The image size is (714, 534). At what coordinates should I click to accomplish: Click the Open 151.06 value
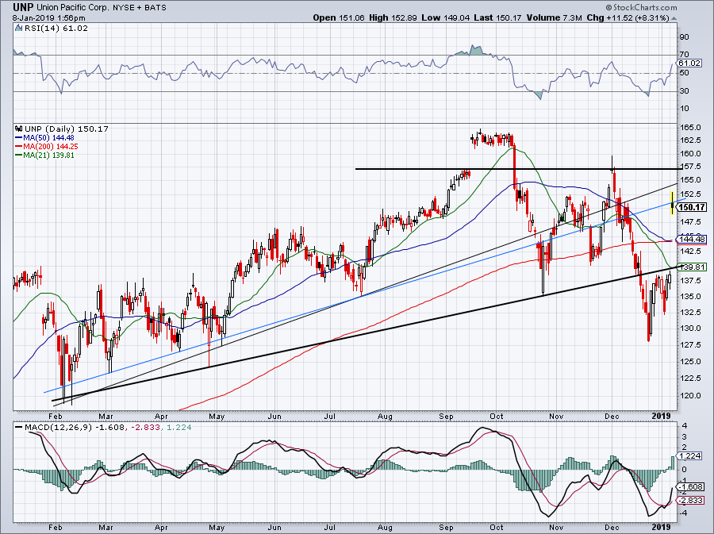(339, 17)
